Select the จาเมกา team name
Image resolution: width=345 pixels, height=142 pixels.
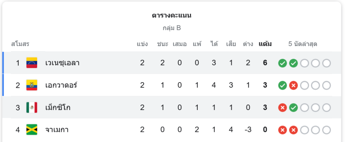[x=57, y=130]
